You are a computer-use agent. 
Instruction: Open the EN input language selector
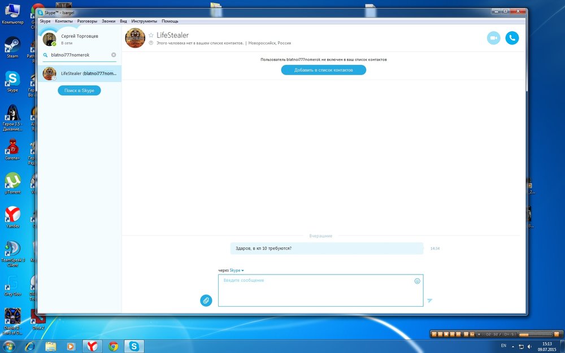(x=503, y=345)
